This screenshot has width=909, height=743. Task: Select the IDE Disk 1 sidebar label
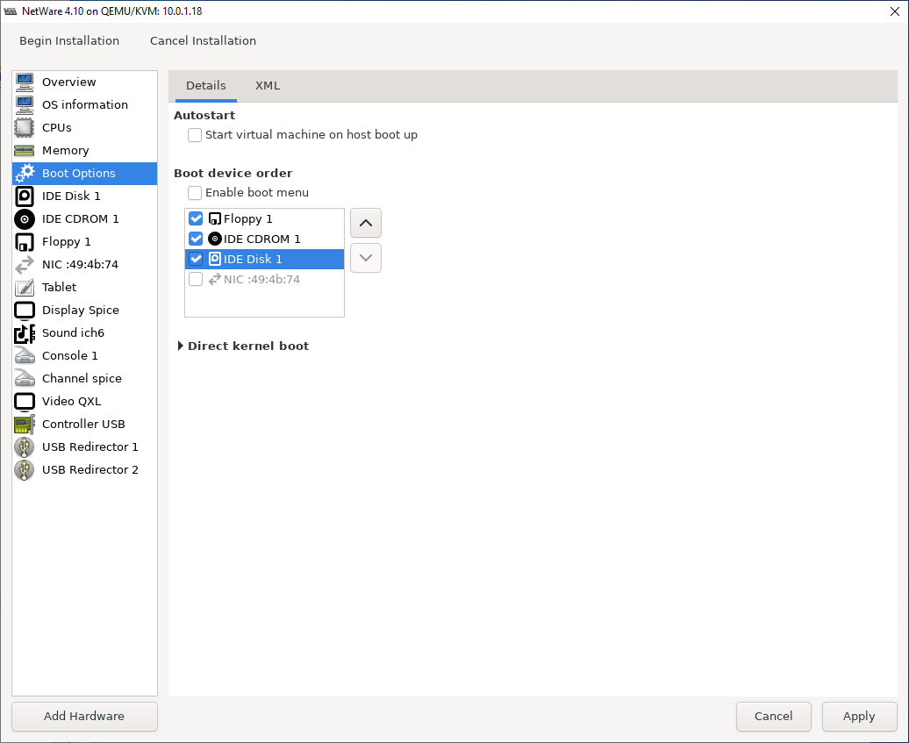click(x=71, y=196)
